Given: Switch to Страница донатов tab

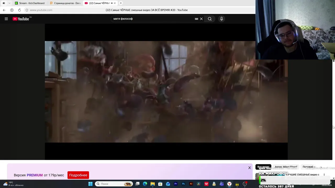Looking at the screenshot, I should click(x=65, y=3).
